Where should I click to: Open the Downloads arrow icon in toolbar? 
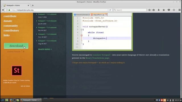pos(159,10)
